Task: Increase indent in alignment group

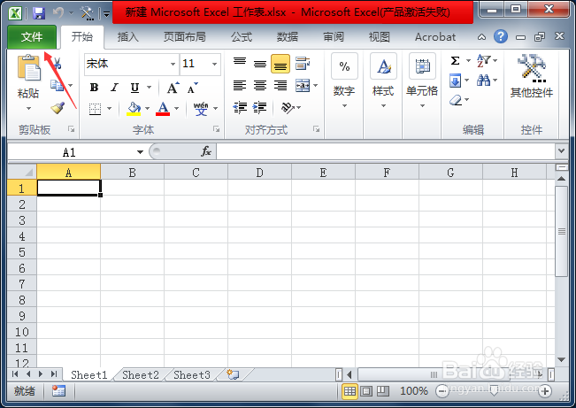Action: [260, 107]
